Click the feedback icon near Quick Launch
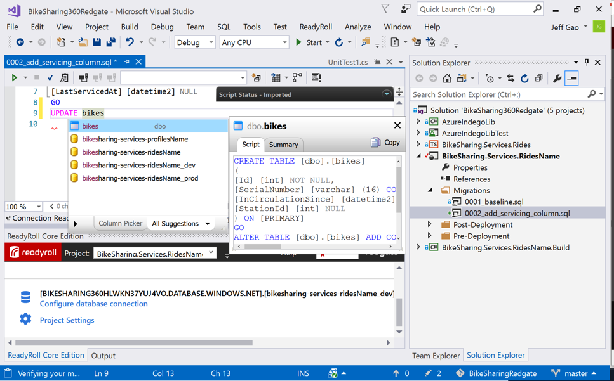The height and width of the screenshot is (381, 614). click(406, 9)
